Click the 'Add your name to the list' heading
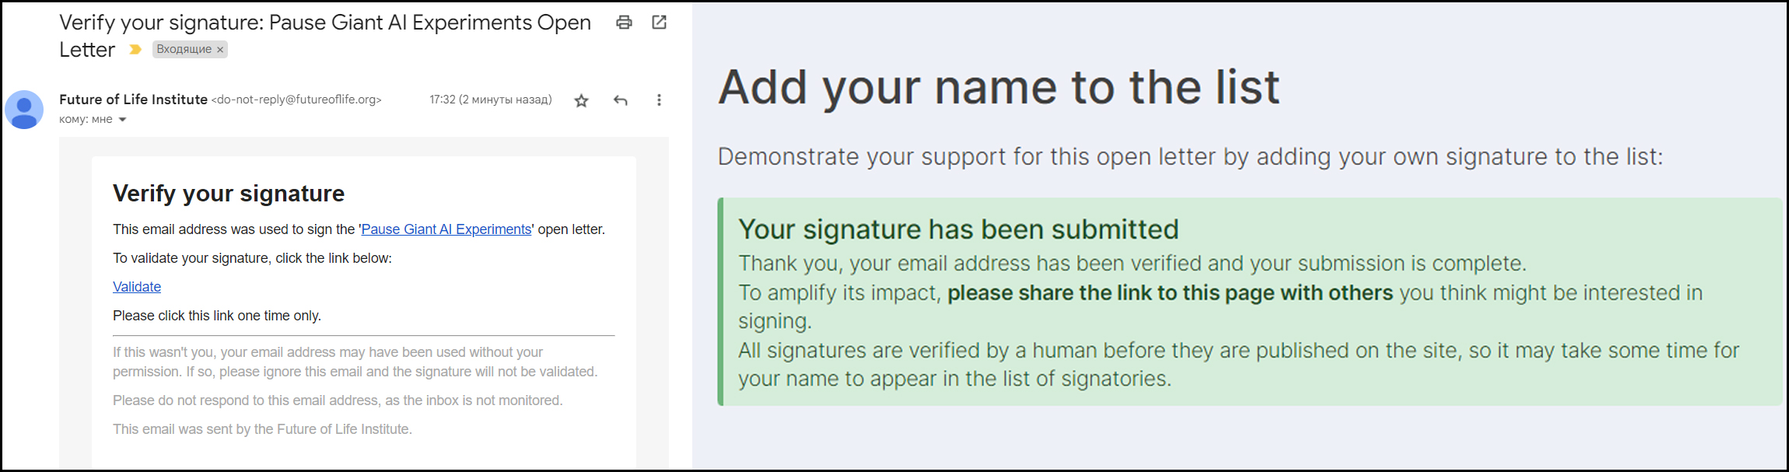1789x472 pixels. [999, 87]
